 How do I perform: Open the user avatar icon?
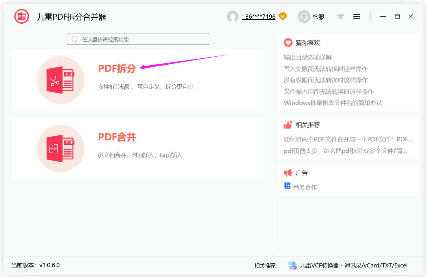(233, 16)
